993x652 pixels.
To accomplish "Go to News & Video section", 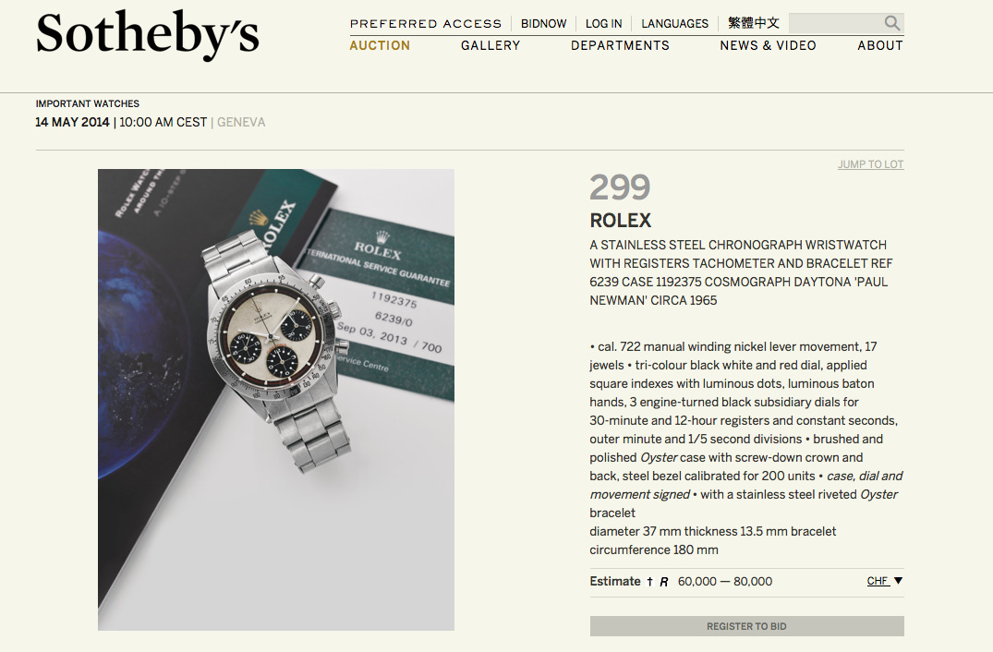I will [769, 45].
